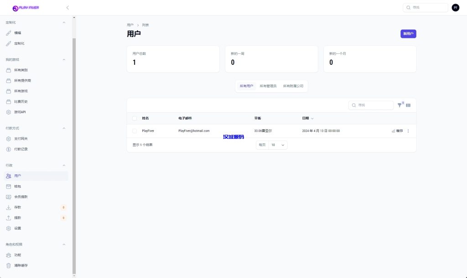Open the PF user avatar menu

coord(455,8)
